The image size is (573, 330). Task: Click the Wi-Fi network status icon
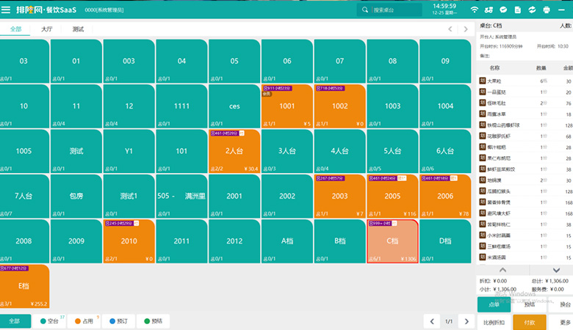coord(475,10)
